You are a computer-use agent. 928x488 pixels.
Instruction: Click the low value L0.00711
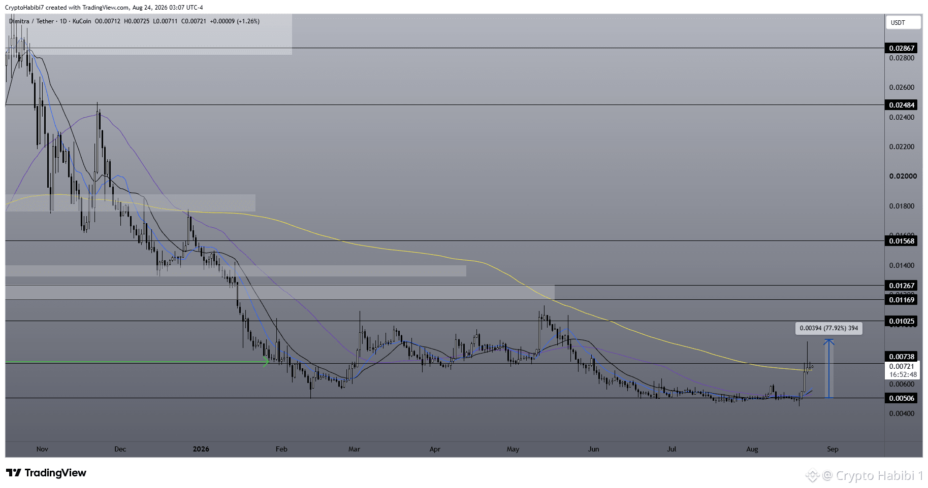[x=165, y=21]
